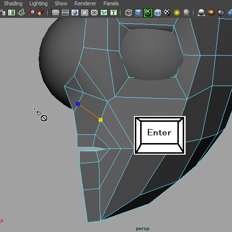Enable textured checker sphere display
The width and height of the screenshot is (232, 232).
[167, 13]
